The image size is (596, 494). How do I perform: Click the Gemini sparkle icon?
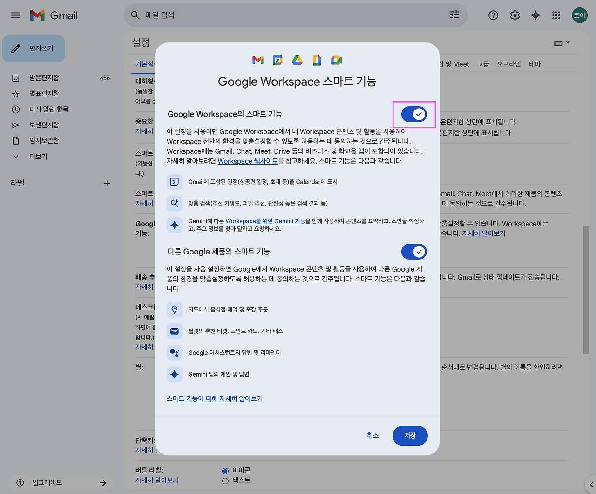click(x=535, y=15)
